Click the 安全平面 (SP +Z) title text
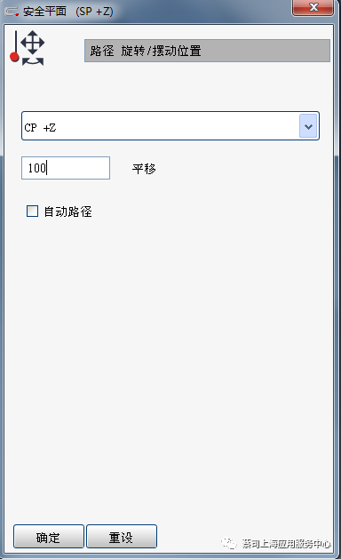 click(x=68, y=12)
